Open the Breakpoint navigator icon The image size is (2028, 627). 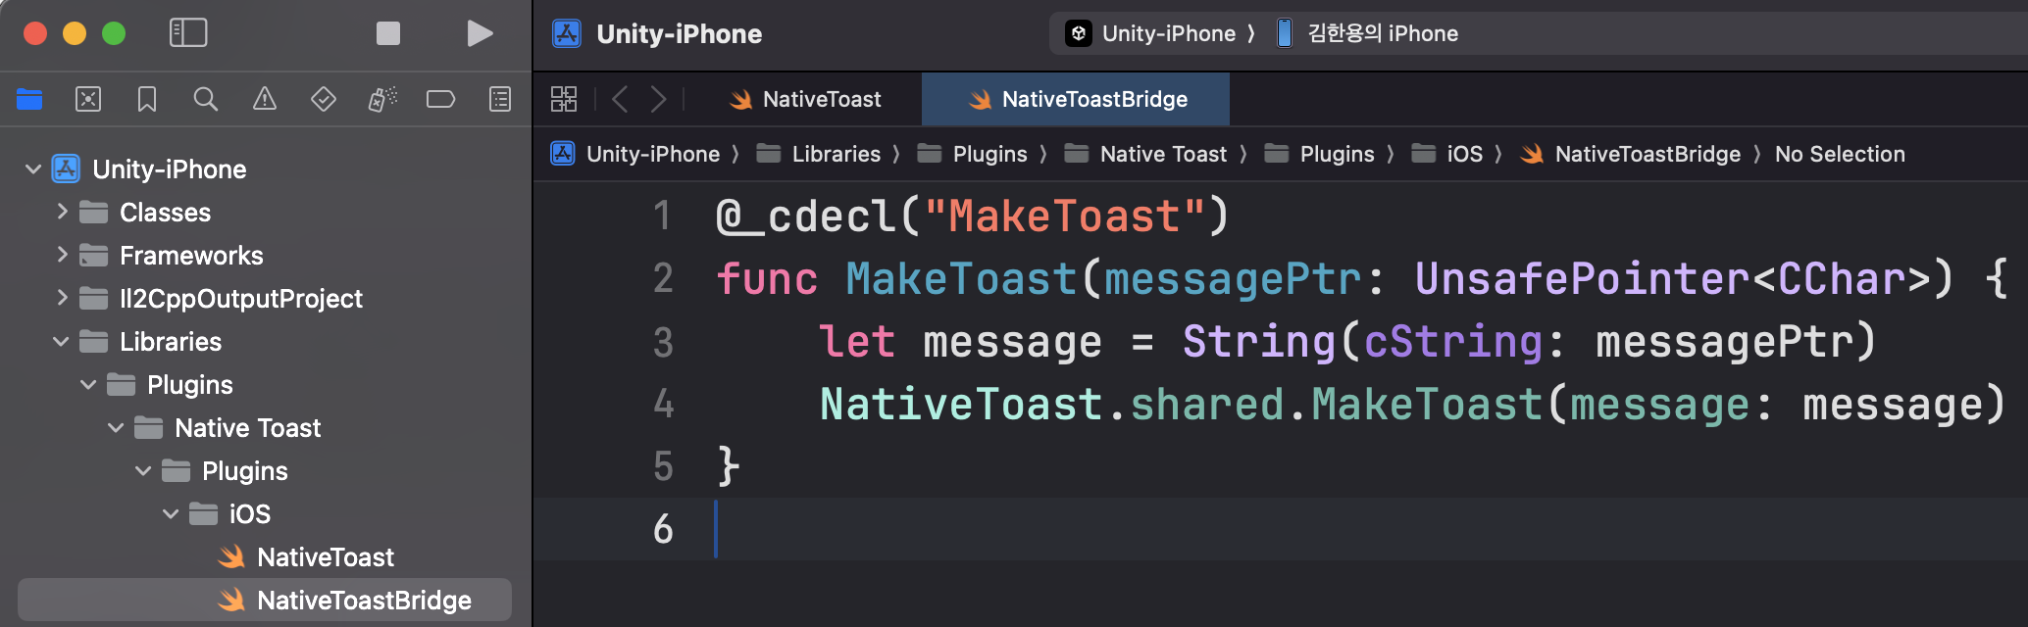click(x=441, y=99)
